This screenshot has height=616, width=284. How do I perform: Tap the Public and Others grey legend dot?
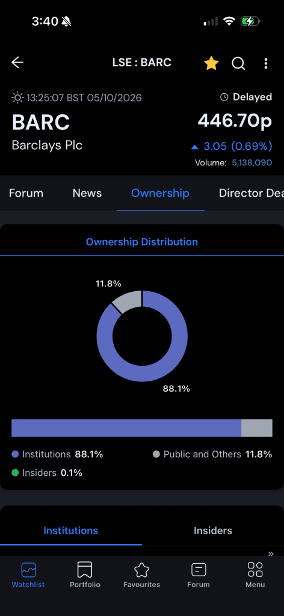coord(156,454)
